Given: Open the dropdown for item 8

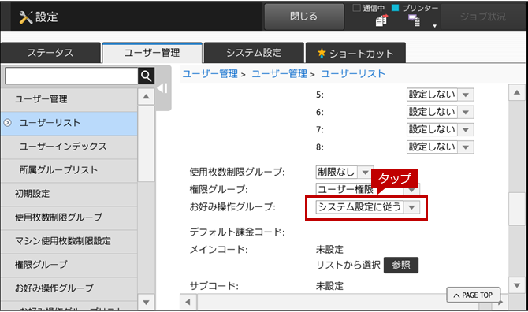Looking at the screenshot, I should click(466, 147).
